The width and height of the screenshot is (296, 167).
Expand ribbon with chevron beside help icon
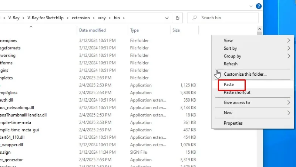251,6
